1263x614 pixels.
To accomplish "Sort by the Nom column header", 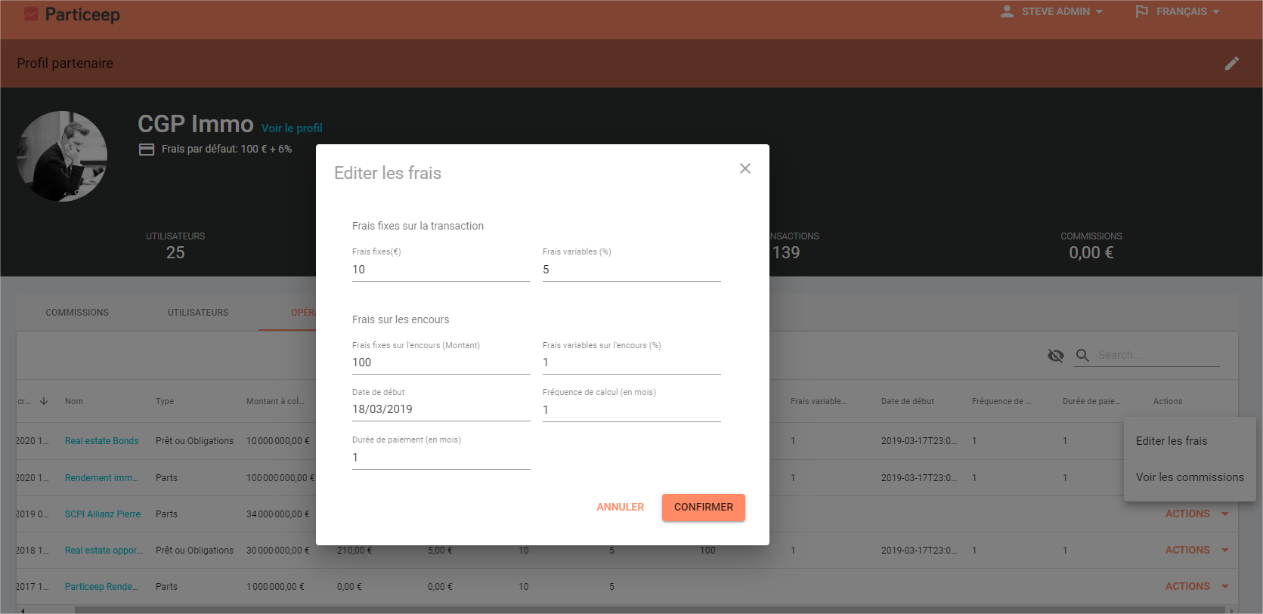I will (74, 401).
